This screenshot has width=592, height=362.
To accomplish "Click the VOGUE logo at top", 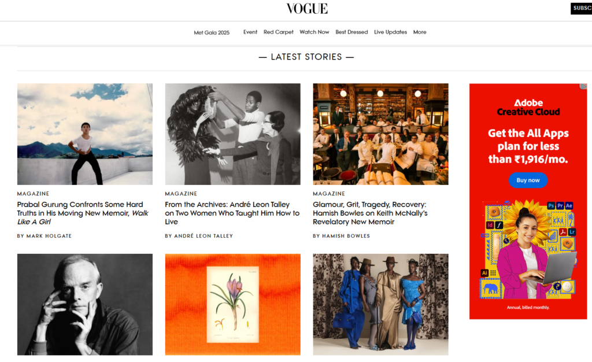I will pos(307,8).
